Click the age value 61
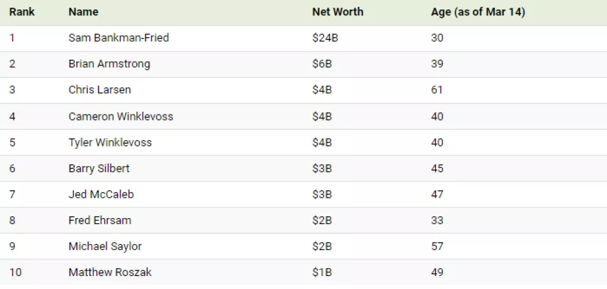Screen dimensions: 607x289 point(437,90)
